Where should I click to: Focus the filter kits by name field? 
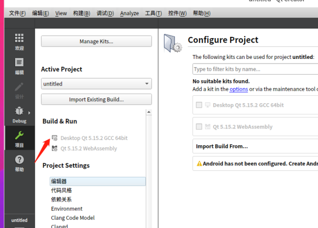point(255,69)
